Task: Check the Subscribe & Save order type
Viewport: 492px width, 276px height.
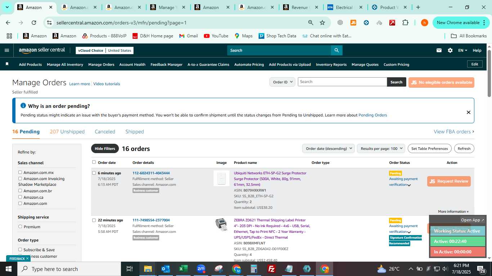Action: click(20, 250)
